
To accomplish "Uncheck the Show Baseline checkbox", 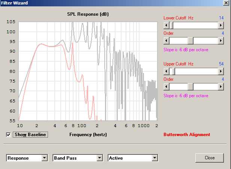I will point(8,135).
